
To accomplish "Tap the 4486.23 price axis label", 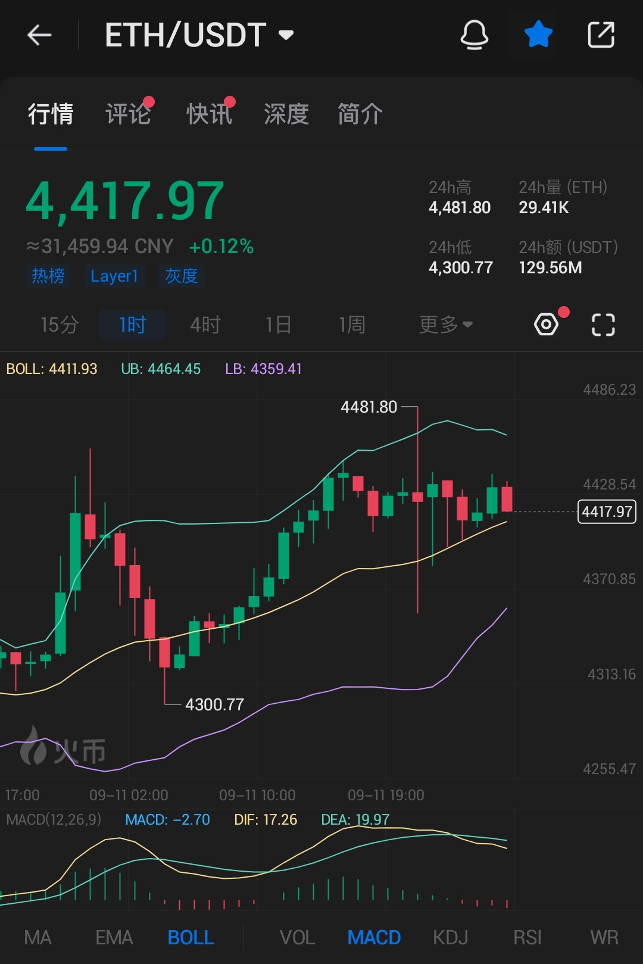I will point(609,390).
